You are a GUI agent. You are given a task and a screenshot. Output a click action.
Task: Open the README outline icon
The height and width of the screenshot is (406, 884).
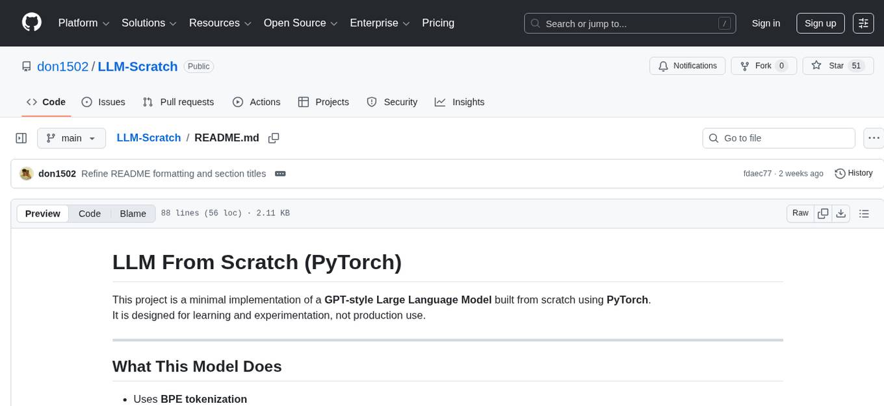pos(864,213)
